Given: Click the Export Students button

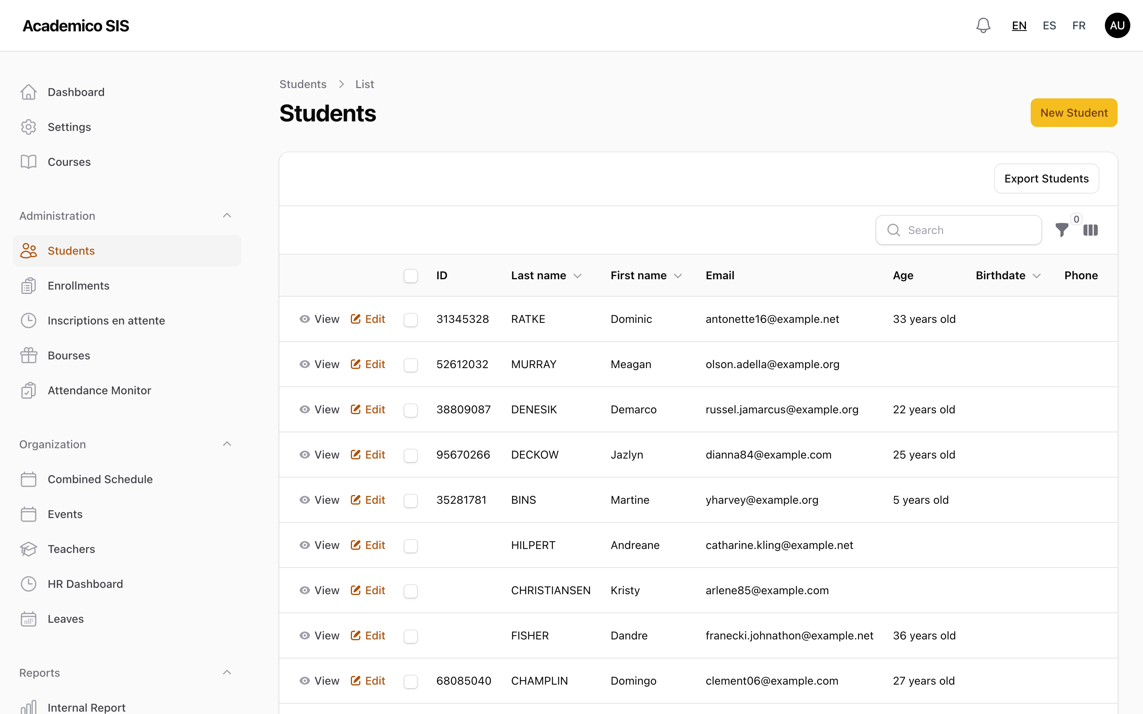Looking at the screenshot, I should (x=1047, y=178).
